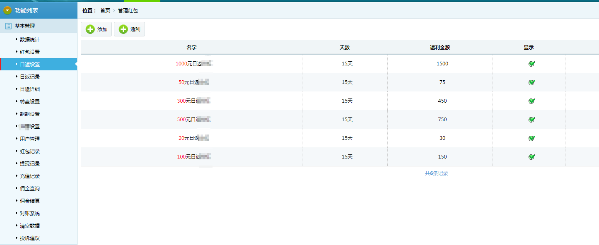Image resolution: width=599 pixels, height=245 pixels.
Task: Open 日返设置 in the sidebar
Action: pyautogui.click(x=30, y=65)
